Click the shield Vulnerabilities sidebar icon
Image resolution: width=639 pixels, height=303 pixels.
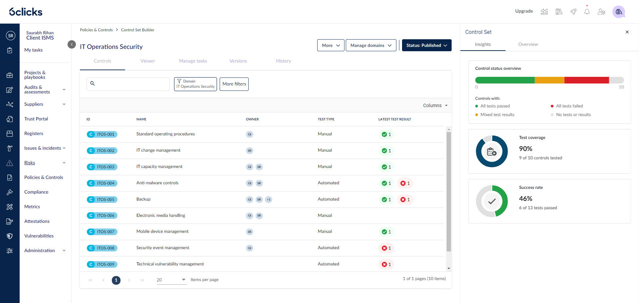click(10, 236)
